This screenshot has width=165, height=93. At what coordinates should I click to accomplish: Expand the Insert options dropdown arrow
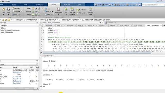[42, 8]
